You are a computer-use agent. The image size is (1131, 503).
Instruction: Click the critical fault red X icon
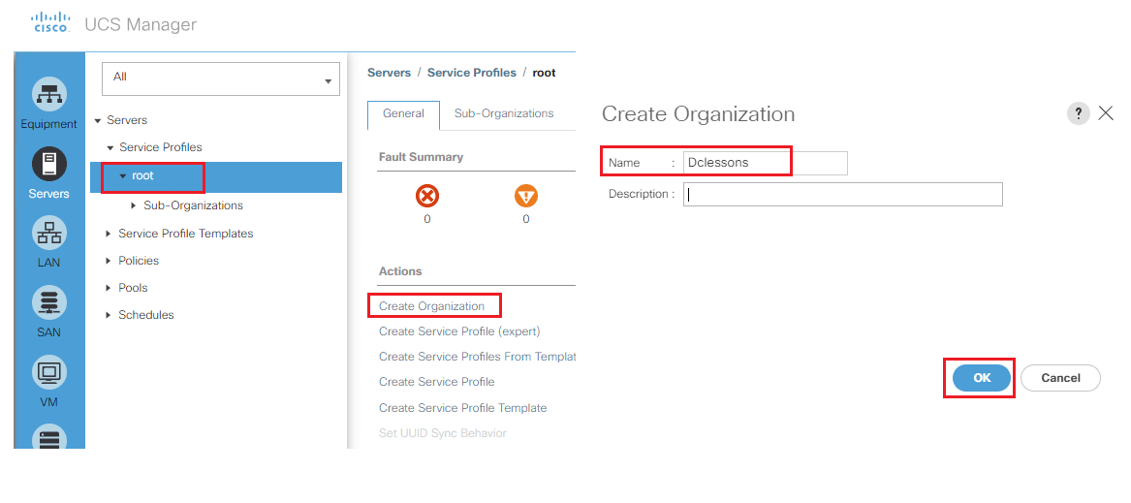point(427,196)
